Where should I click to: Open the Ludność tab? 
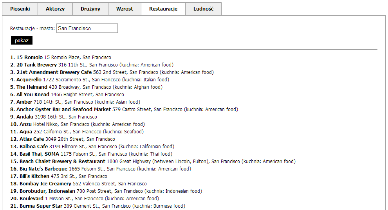tap(204, 9)
